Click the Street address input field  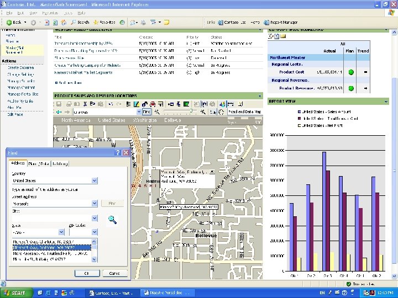52,204
